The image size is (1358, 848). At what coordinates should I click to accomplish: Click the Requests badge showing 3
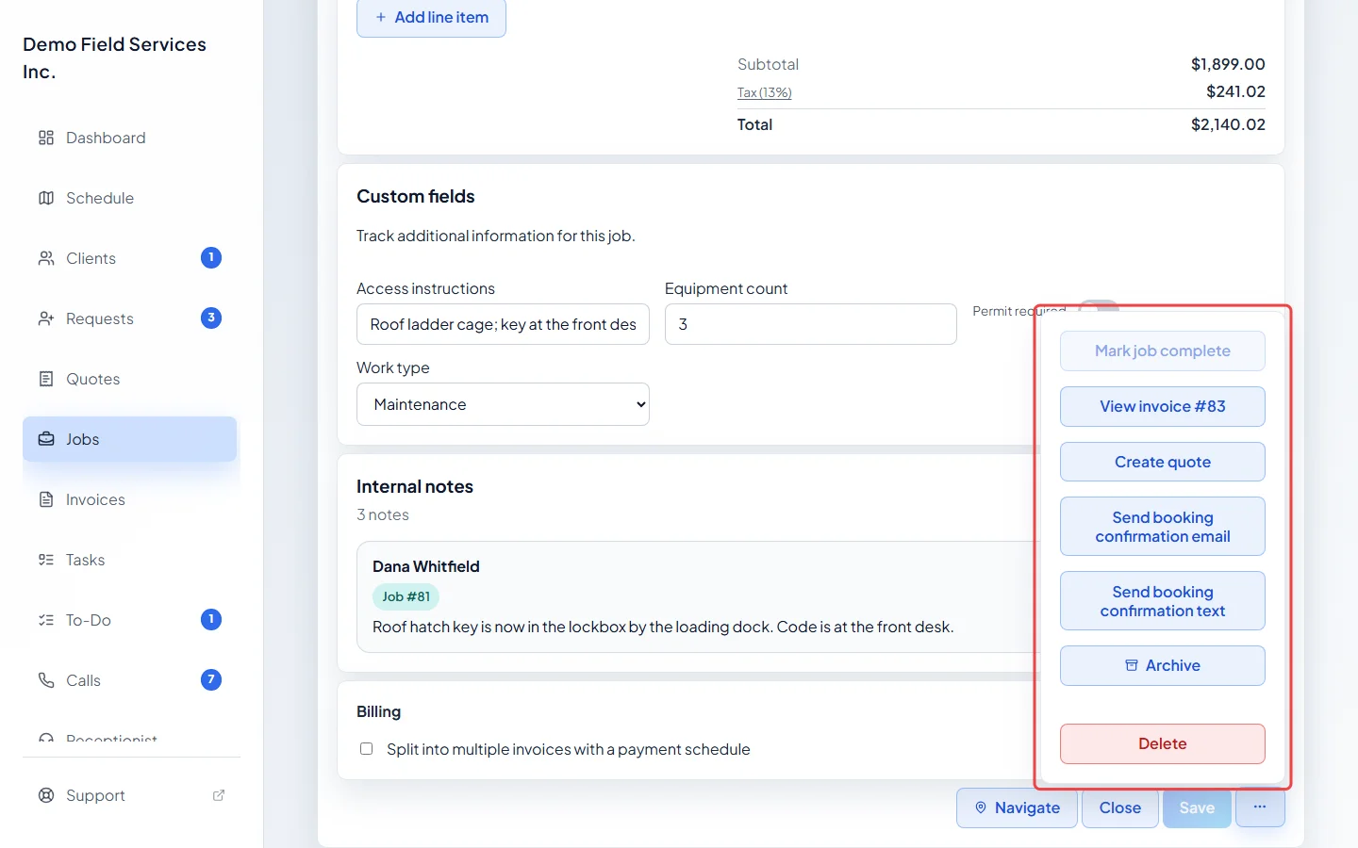[211, 318]
